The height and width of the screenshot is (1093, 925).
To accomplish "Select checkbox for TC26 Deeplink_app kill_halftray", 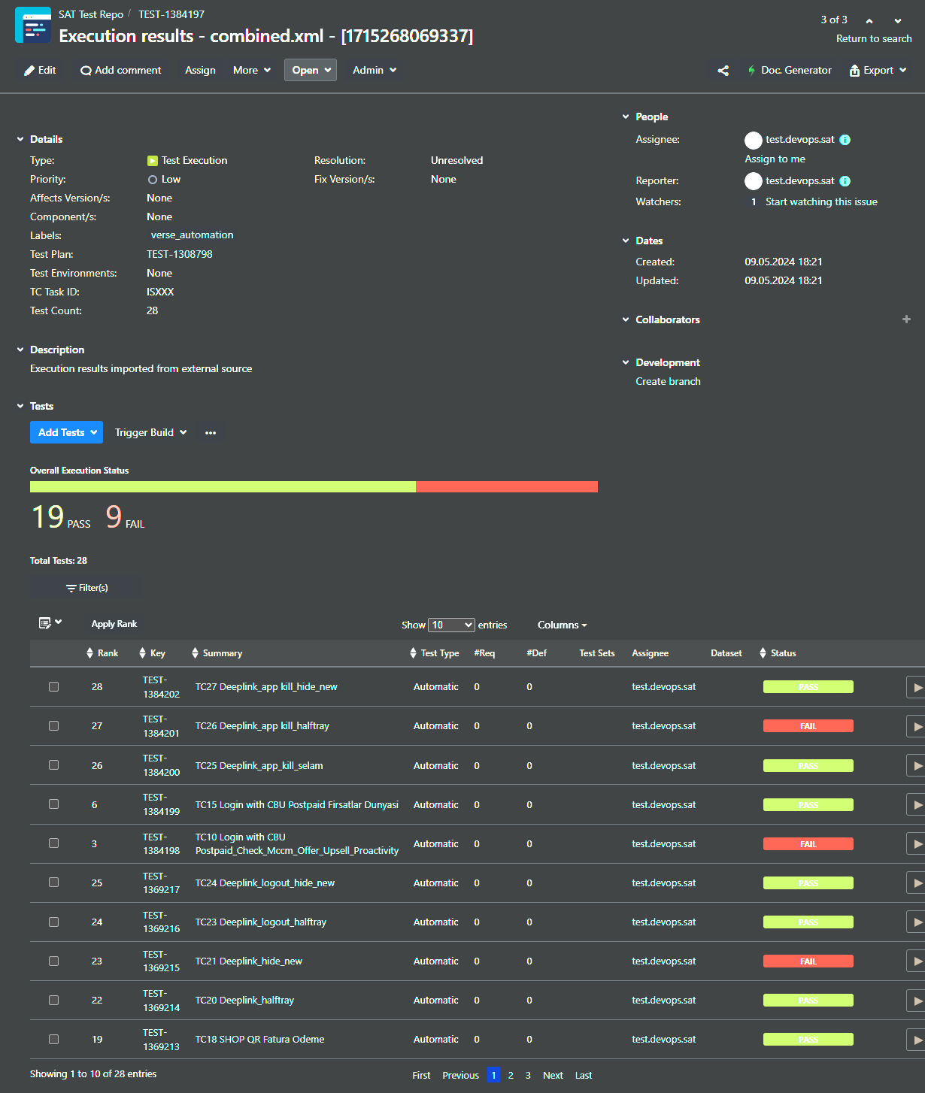I will [x=53, y=725].
